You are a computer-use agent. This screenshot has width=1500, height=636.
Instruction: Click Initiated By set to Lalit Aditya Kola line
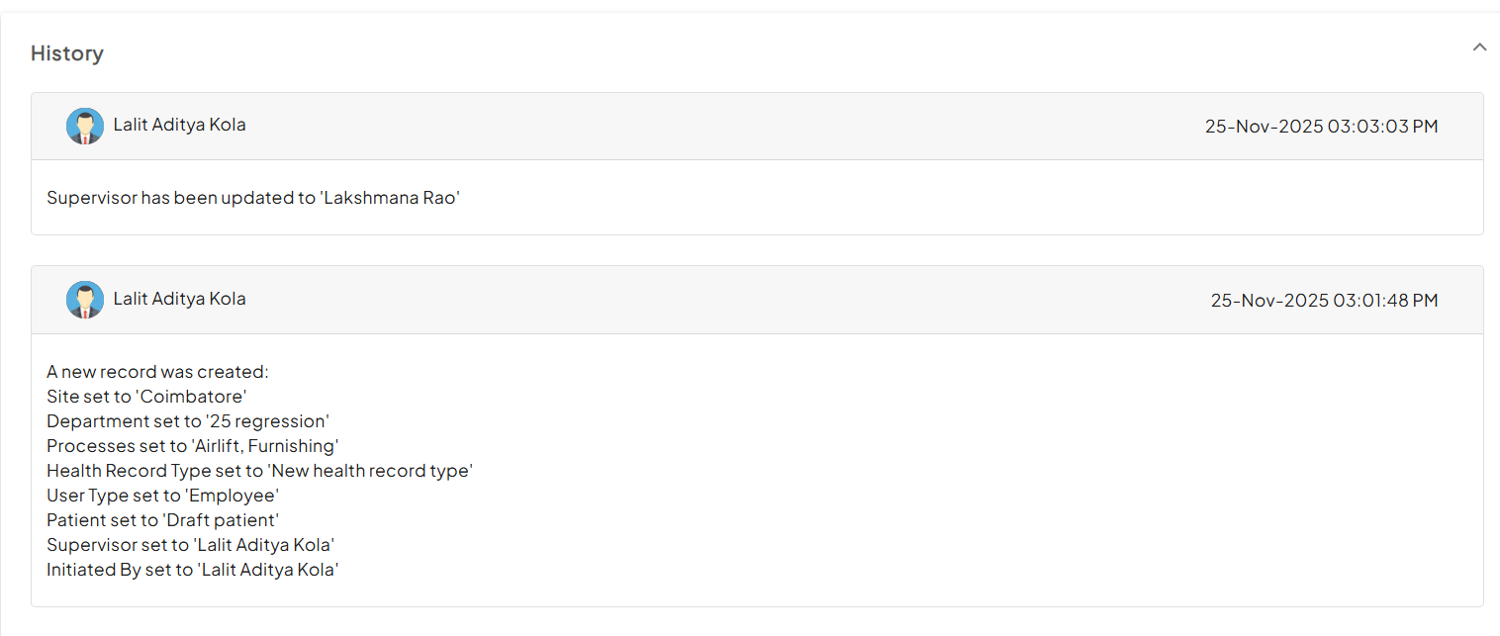(x=193, y=570)
